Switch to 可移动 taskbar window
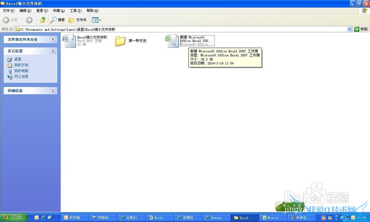 pos(103,218)
